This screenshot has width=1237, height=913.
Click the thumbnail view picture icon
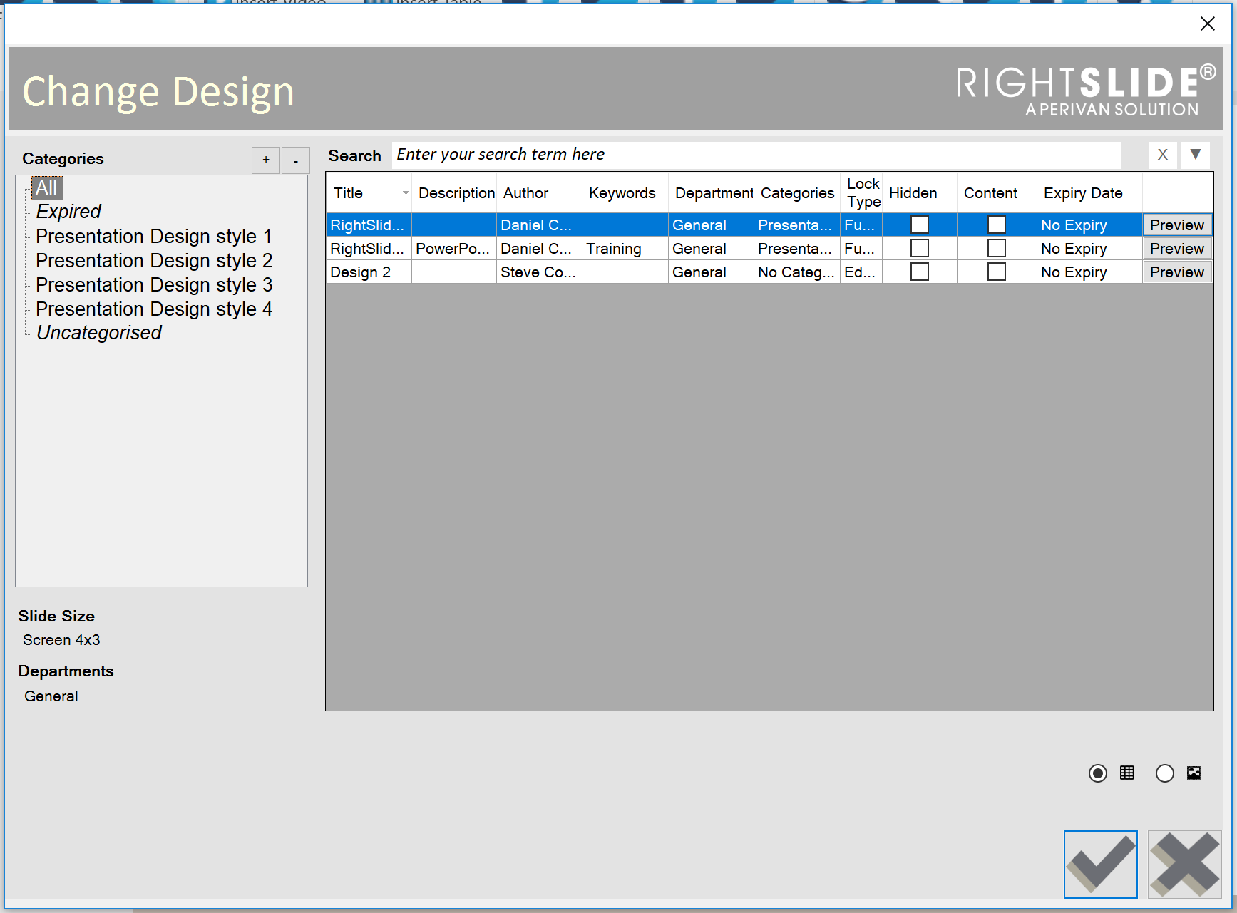[x=1194, y=773]
